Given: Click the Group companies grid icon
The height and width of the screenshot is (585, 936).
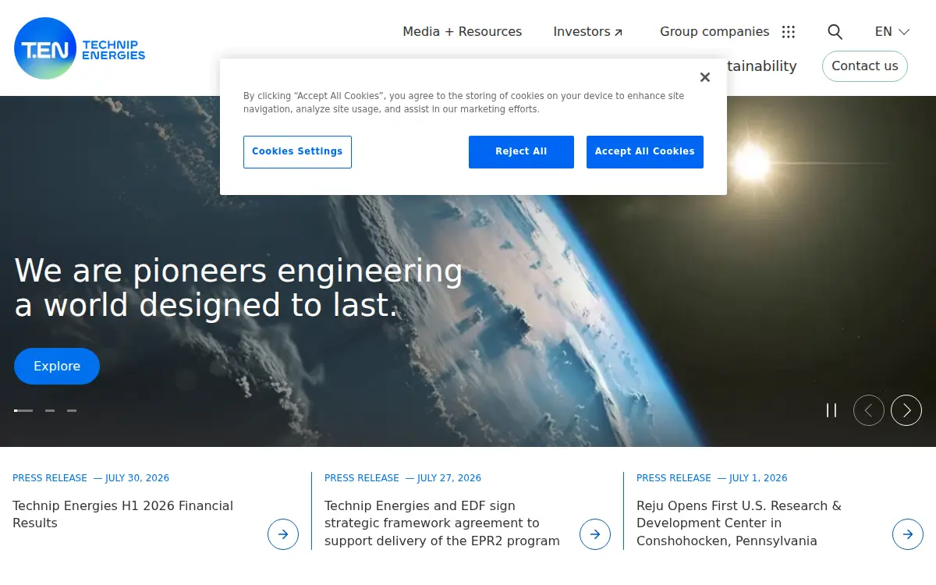Looking at the screenshot, I should [789, 32].
